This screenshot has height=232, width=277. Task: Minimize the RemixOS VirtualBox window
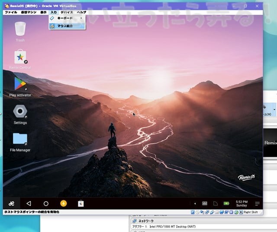pyautogui.click(x=234, y=6)
